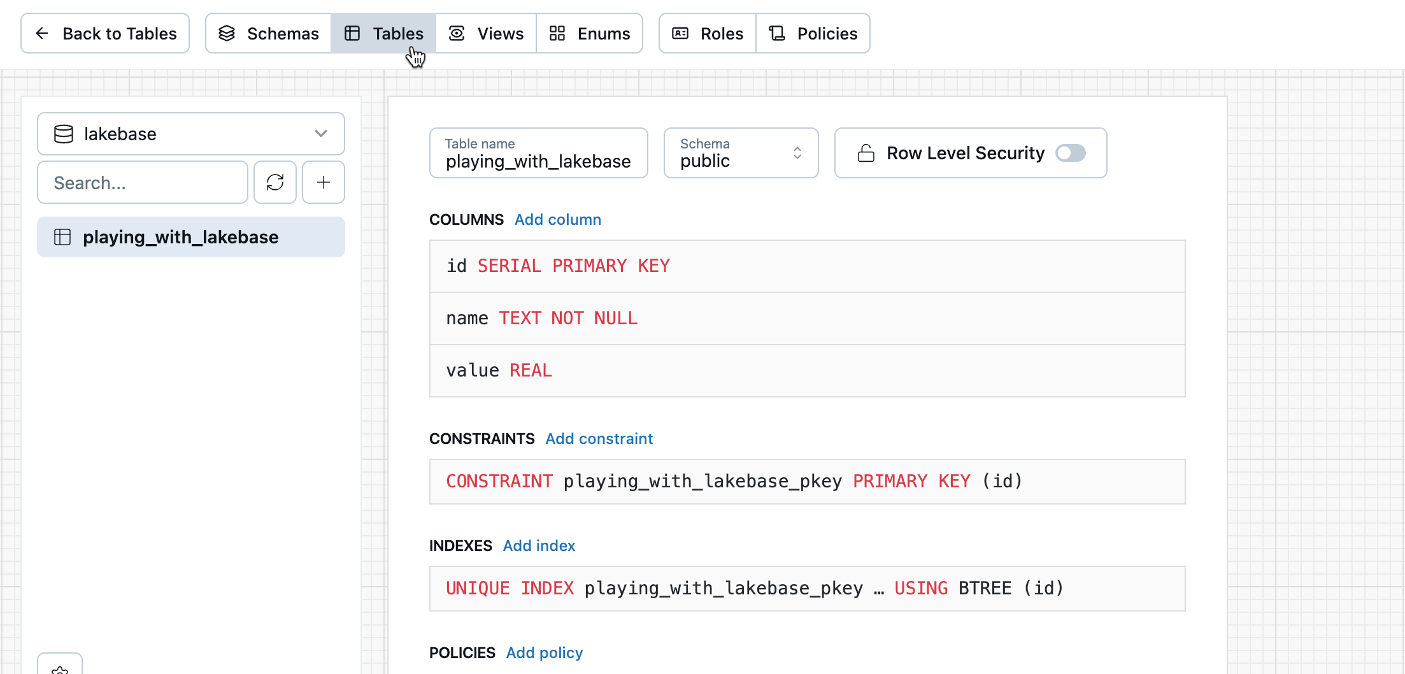This screenshot has height=674, width=1405.
Task: Click the lock icon in Row Level Security
Action: pyautogui.click(x=866, y=153)
